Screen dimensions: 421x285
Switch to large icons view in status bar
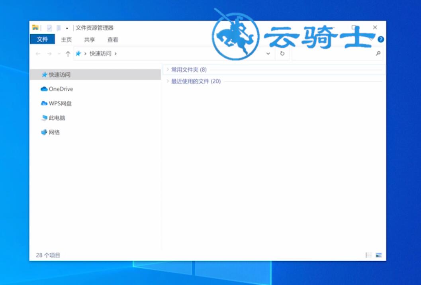[378, 255]
